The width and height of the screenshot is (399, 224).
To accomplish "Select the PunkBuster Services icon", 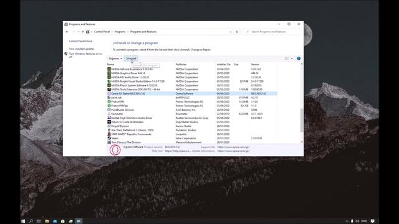I will (109, 110).
